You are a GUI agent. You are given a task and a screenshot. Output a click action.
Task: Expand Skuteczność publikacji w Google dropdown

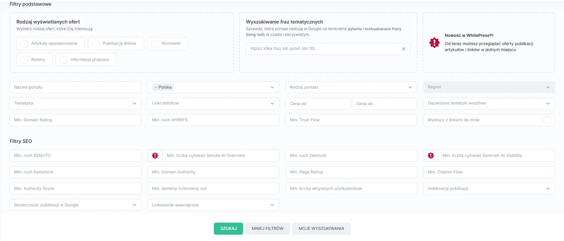coord(75,205)
